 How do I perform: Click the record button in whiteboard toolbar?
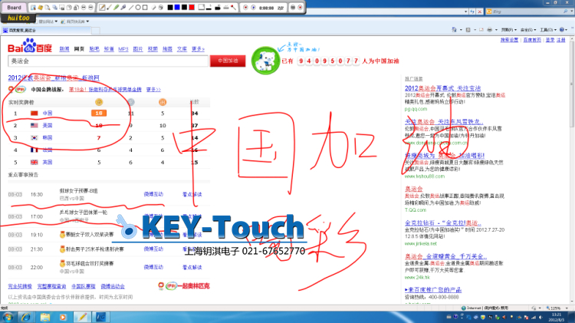click(245, 8)
